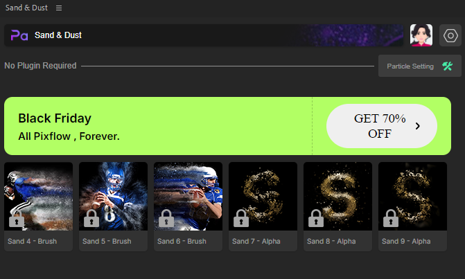Click the Sand & Dust header title bar
Viewport: 465px width, 279px height.
pos(204,35)
